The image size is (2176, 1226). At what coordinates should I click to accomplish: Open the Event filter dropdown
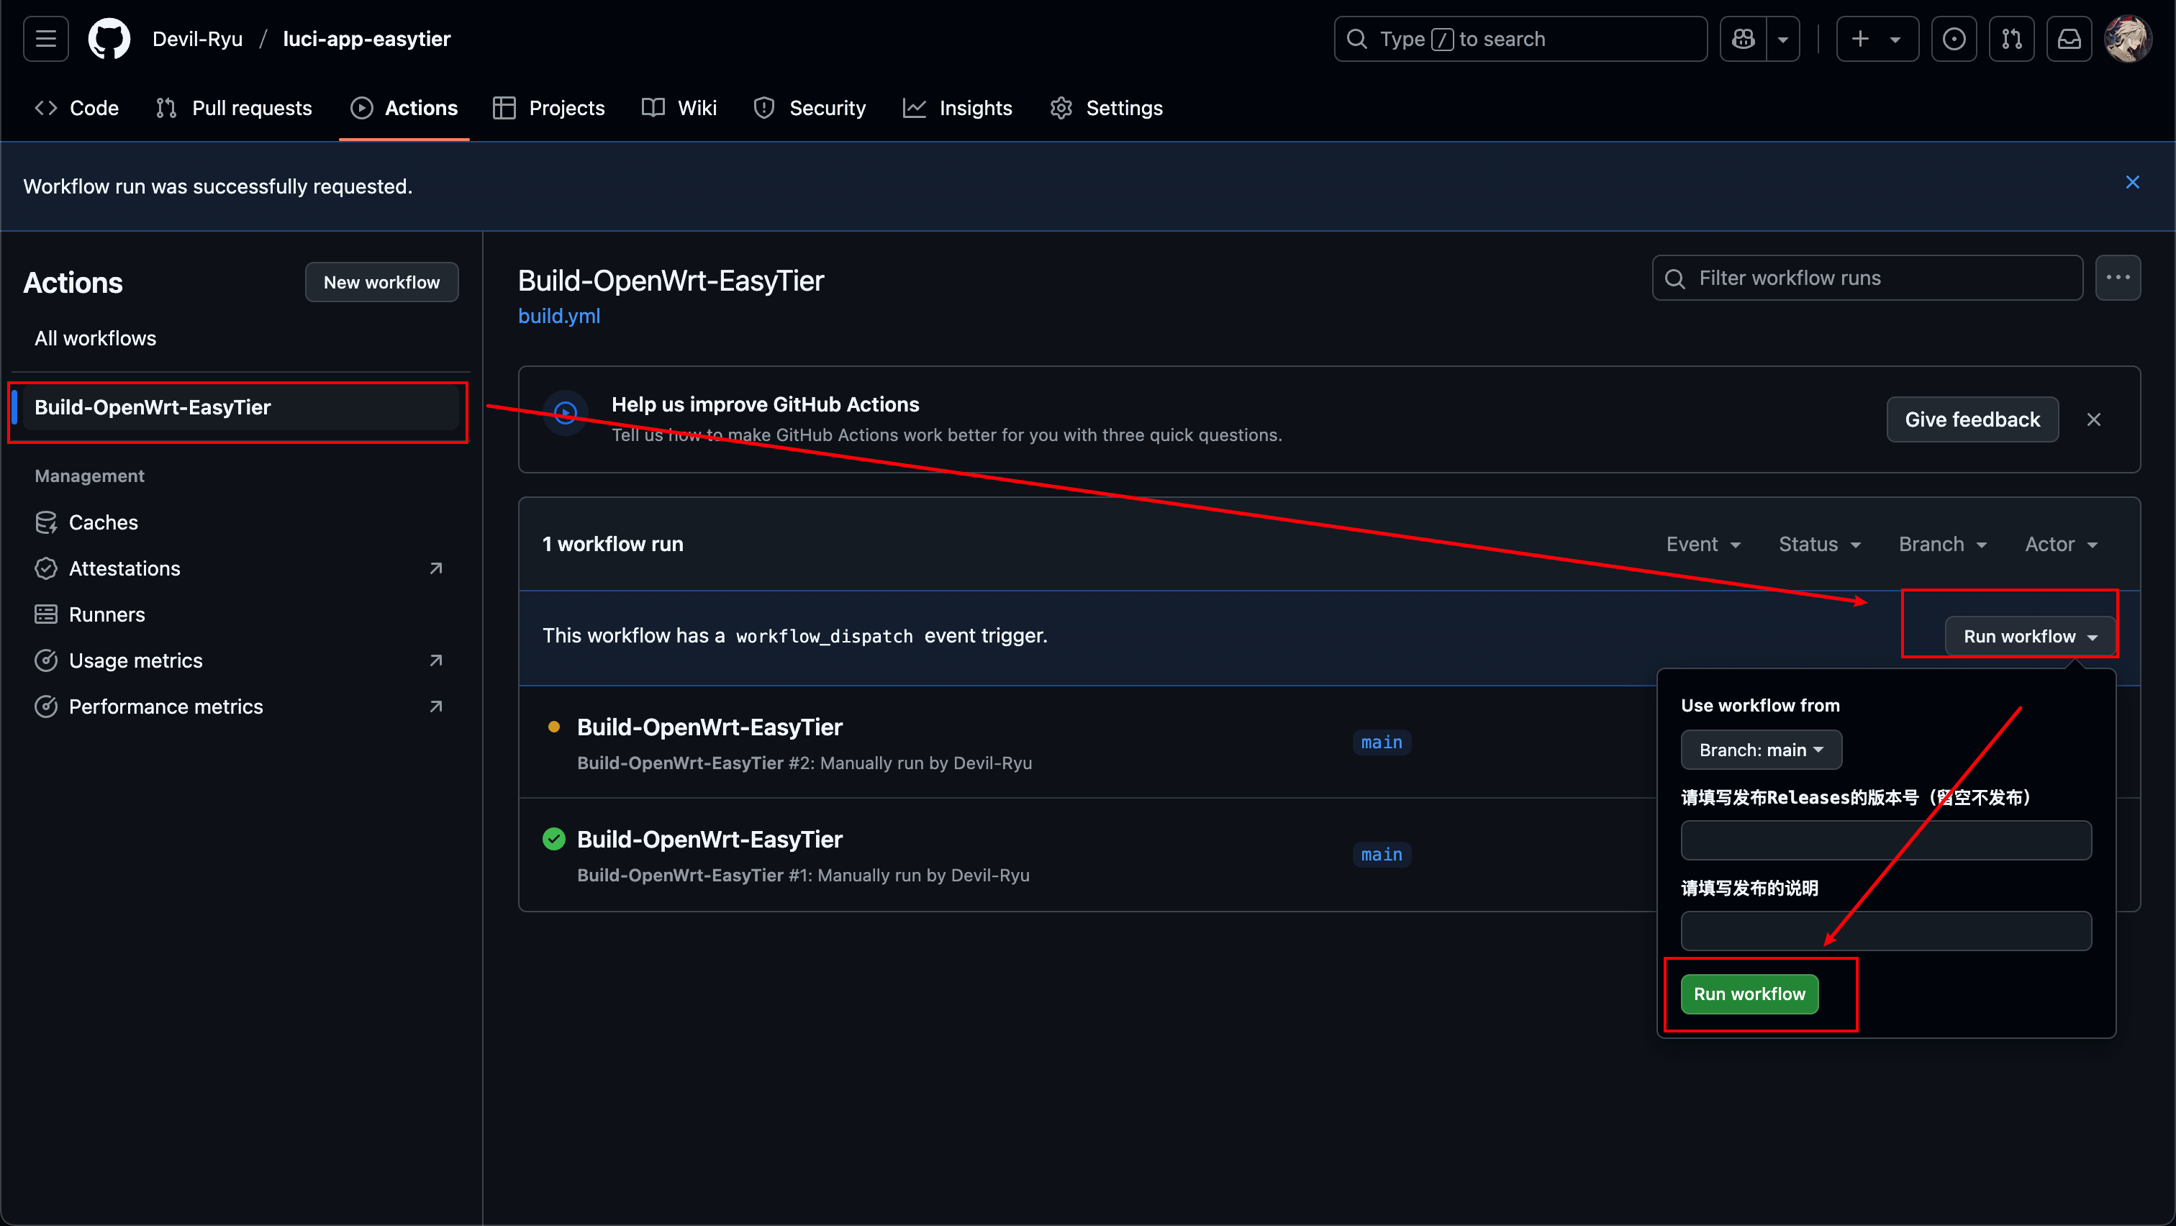tap(1703, 544)
